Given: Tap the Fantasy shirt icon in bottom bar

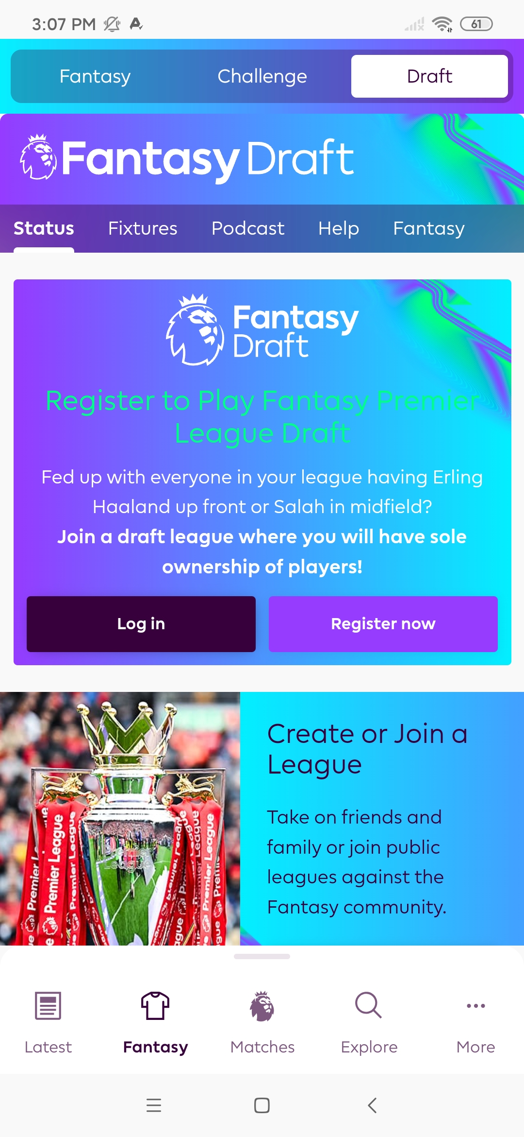Looking at the screenshot, I should coord(155,1006).
